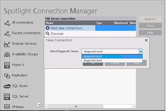Click the Replication squares icon

pos(7,76)
